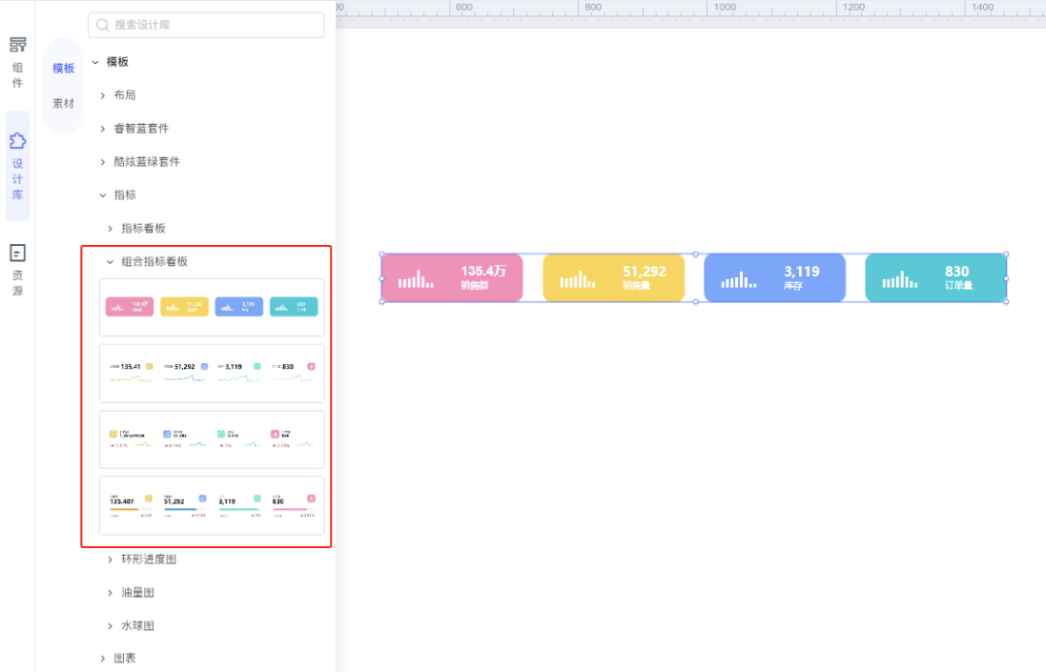Select the 酷炫蓝绿套件 tree label
Image resolution: width=1046 pixels, height=672 pixels.
tap(147, 162)
